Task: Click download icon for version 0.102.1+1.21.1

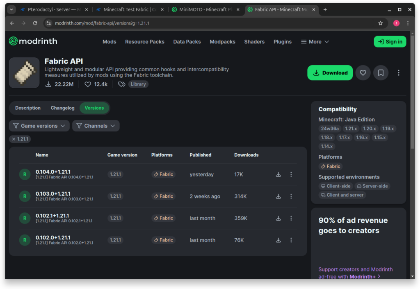Action: point(278,218)
